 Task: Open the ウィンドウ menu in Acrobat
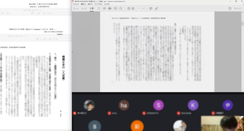pyautogui.click(x=98, y=4)
